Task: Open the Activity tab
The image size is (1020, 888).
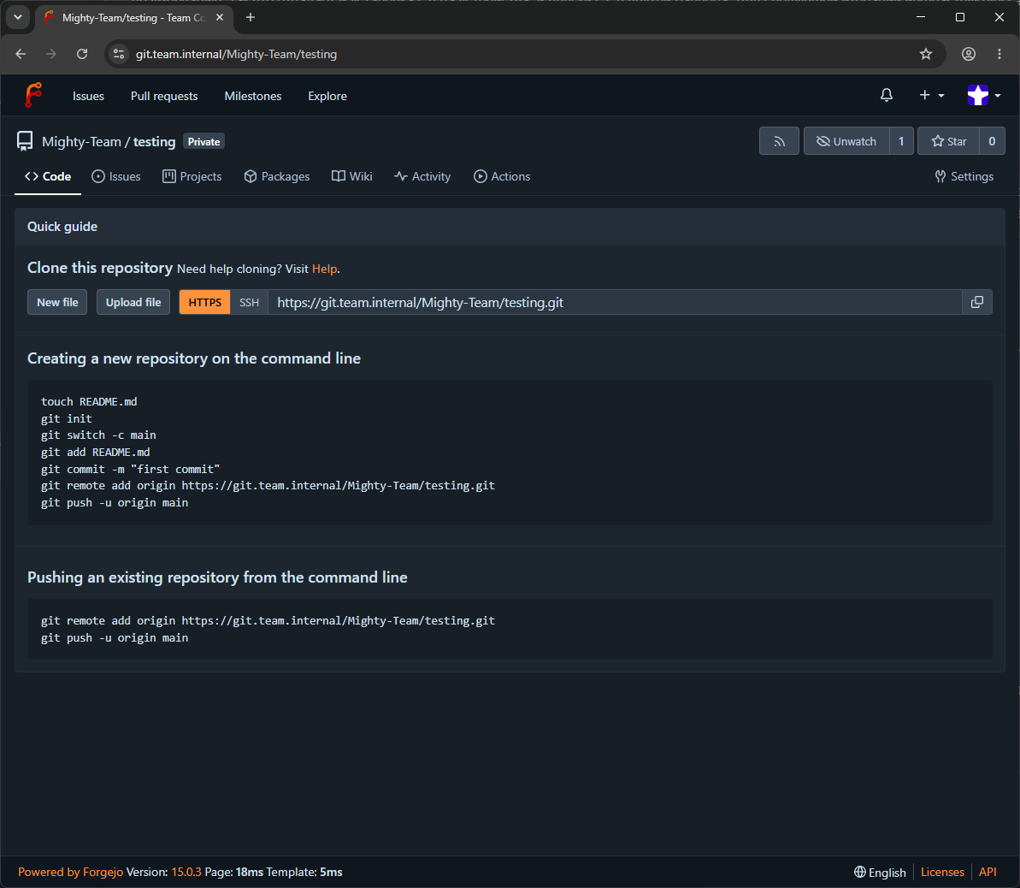Action: point(423,176)
